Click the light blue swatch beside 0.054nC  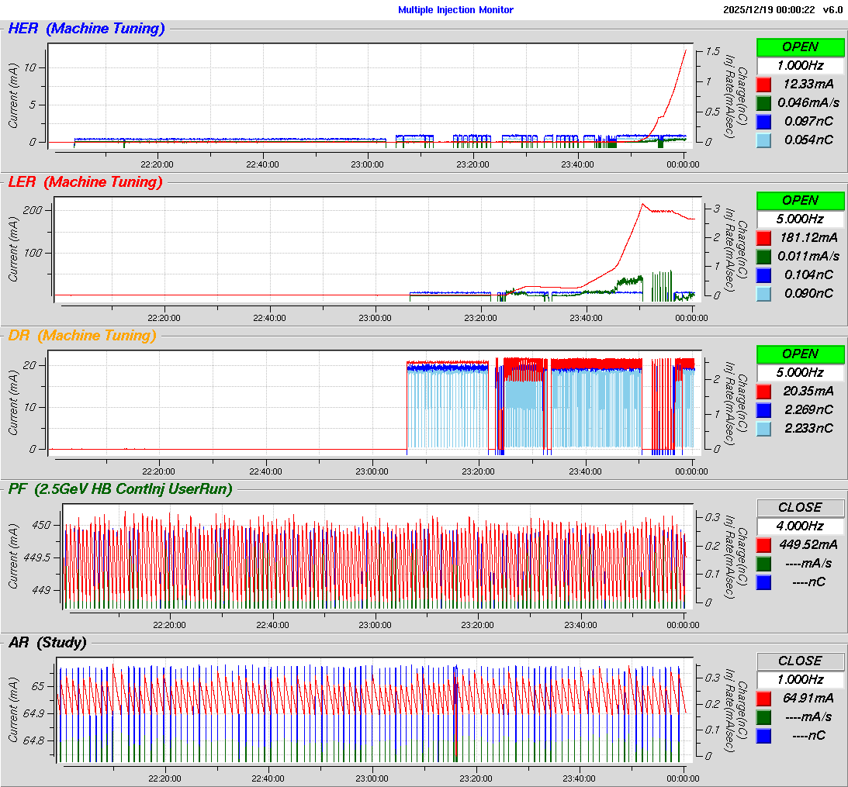(763, 140)
